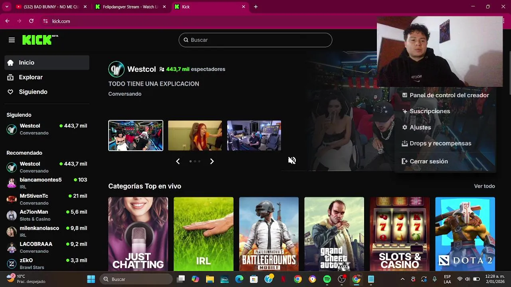Go to previous carousel slide
This screenshot has height=287, width=511.
178,161
